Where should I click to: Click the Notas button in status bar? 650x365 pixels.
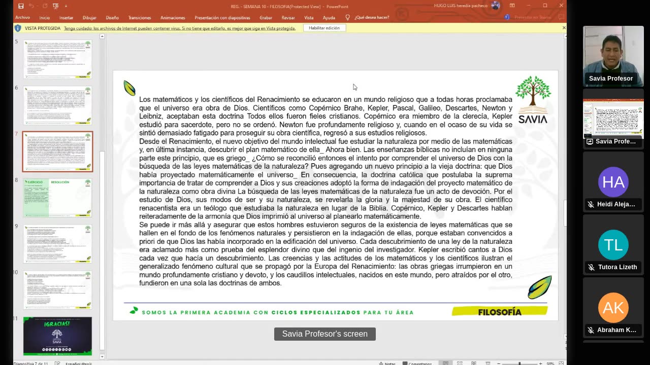point(387,363)
